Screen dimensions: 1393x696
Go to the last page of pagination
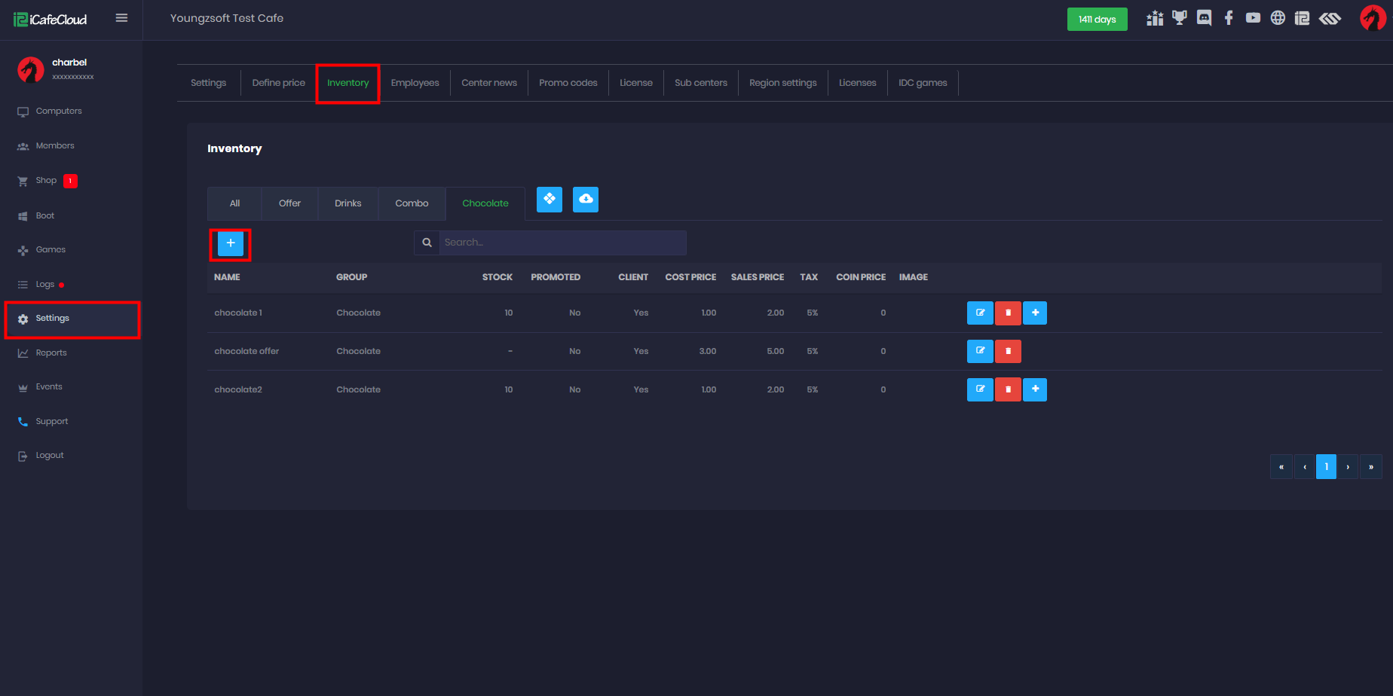(x=1370, y=467)
